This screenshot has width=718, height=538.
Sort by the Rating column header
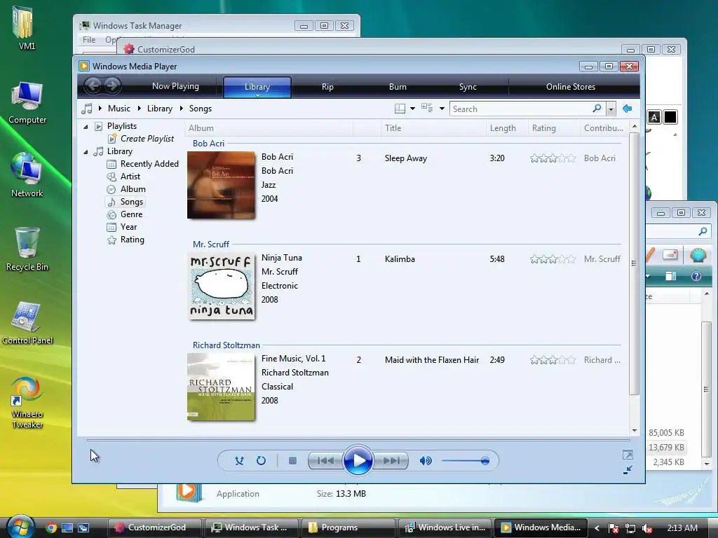click(x=554, y=128)
